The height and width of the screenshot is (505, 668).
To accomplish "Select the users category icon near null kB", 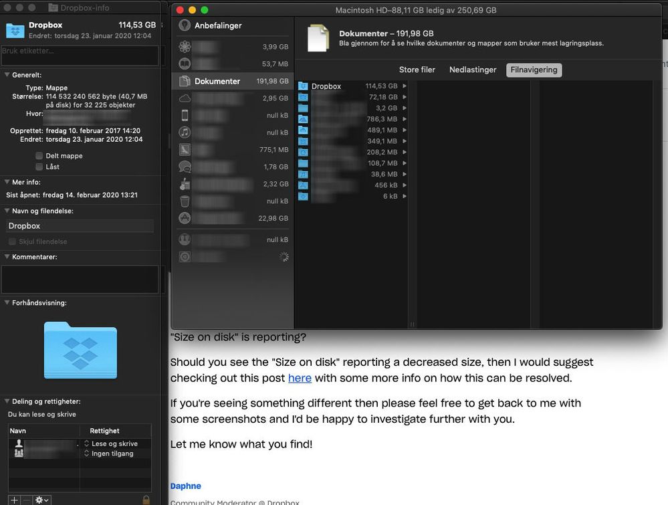I will click(x=185, y=239).
